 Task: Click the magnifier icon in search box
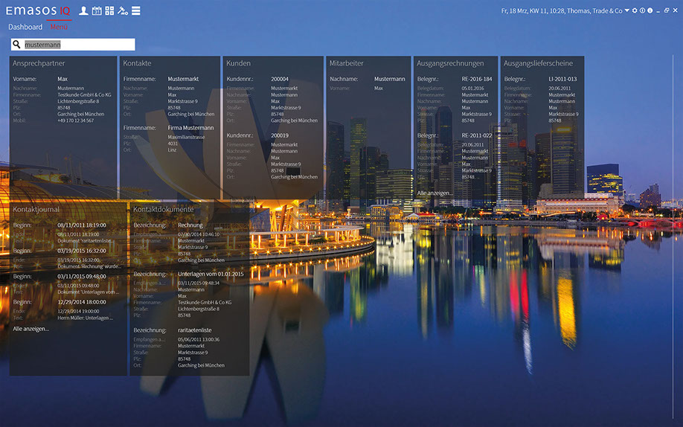pyautogui.click(x=17, y=45)
